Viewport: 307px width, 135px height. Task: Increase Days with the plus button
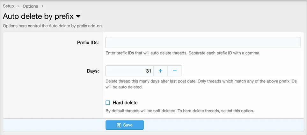pos(161,71)
